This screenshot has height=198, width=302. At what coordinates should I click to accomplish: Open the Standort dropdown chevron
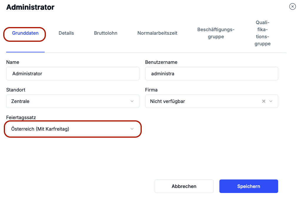click(132, 101)
